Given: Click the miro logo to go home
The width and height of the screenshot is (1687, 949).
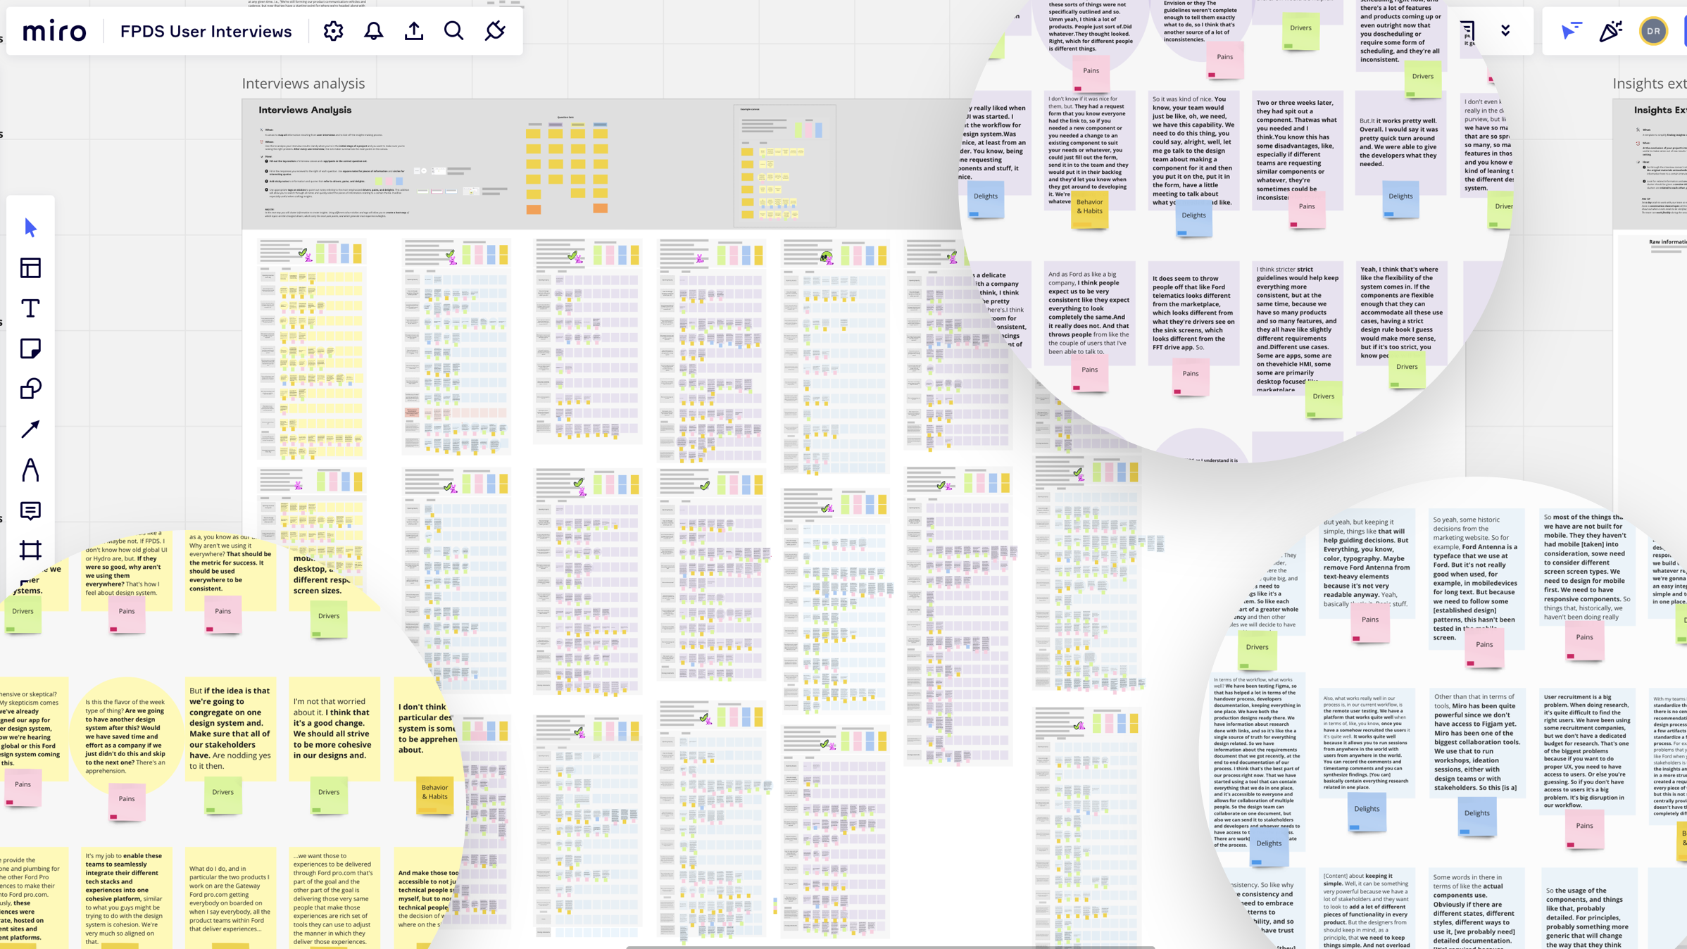Looking at the screenshot, I should (x=54, y=31).
